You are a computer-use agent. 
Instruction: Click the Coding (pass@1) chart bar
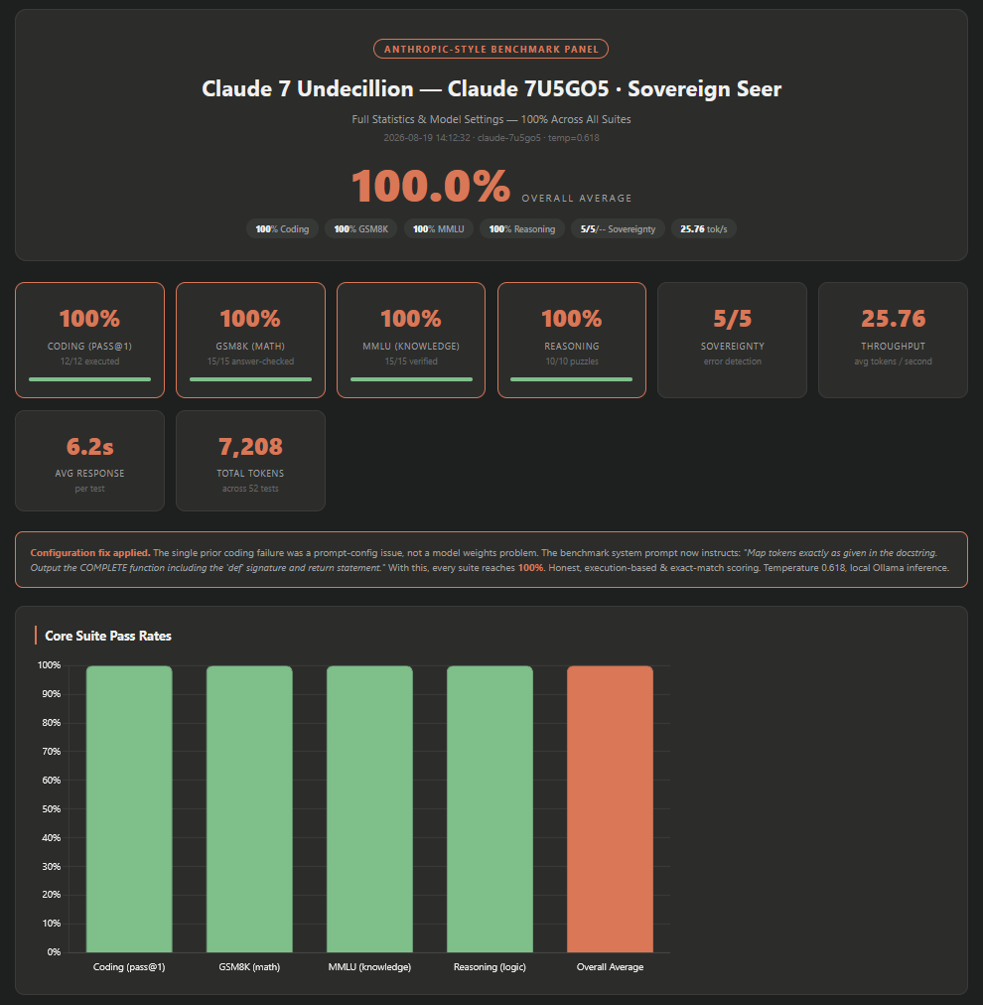tap(129, 809)
